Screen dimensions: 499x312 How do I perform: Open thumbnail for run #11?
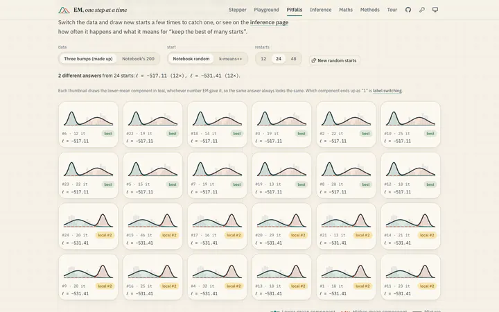coord(410,277)
